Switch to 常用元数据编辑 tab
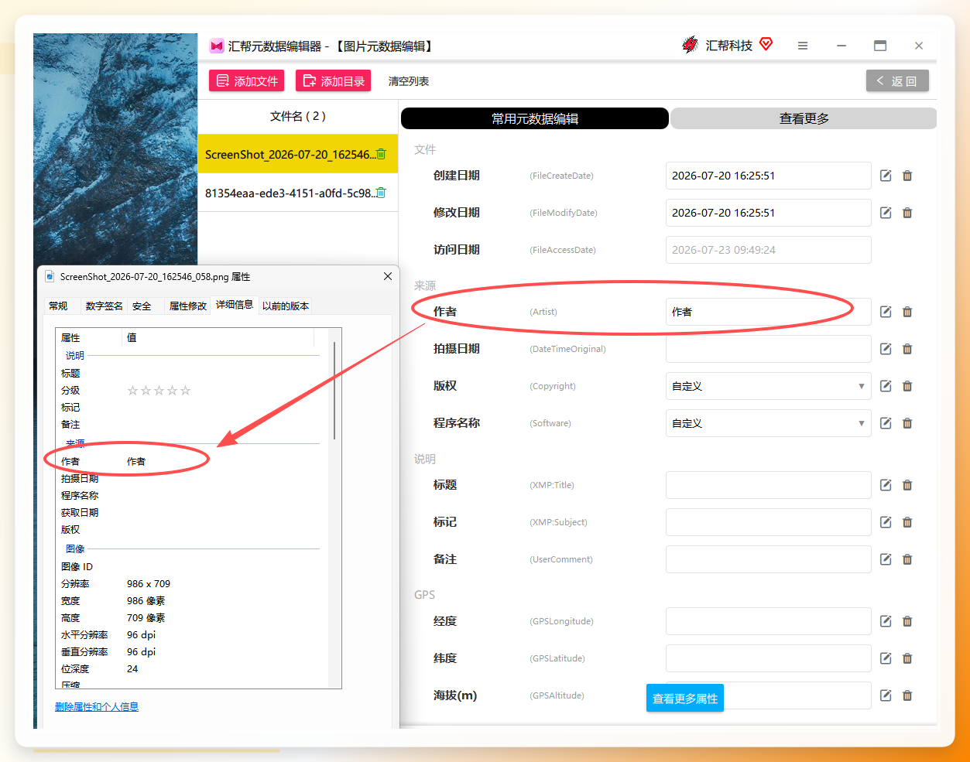The image size is (970, 762). [535, 118]
